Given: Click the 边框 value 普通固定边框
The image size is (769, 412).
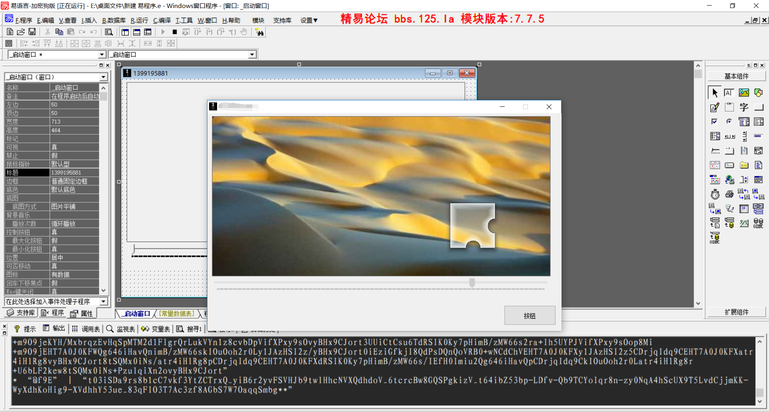Looking at the screenshot, I should 74,181.
